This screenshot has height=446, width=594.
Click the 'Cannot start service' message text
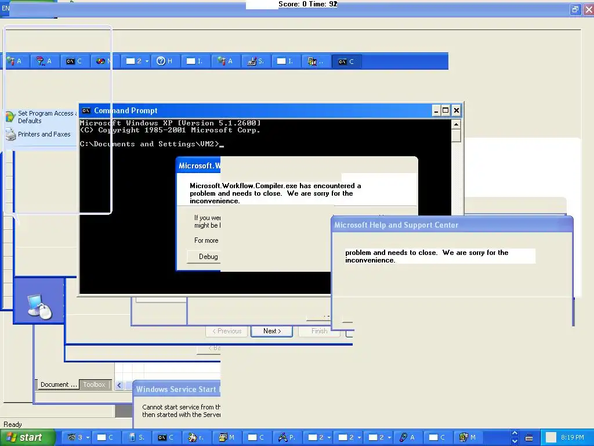[181, 411]
